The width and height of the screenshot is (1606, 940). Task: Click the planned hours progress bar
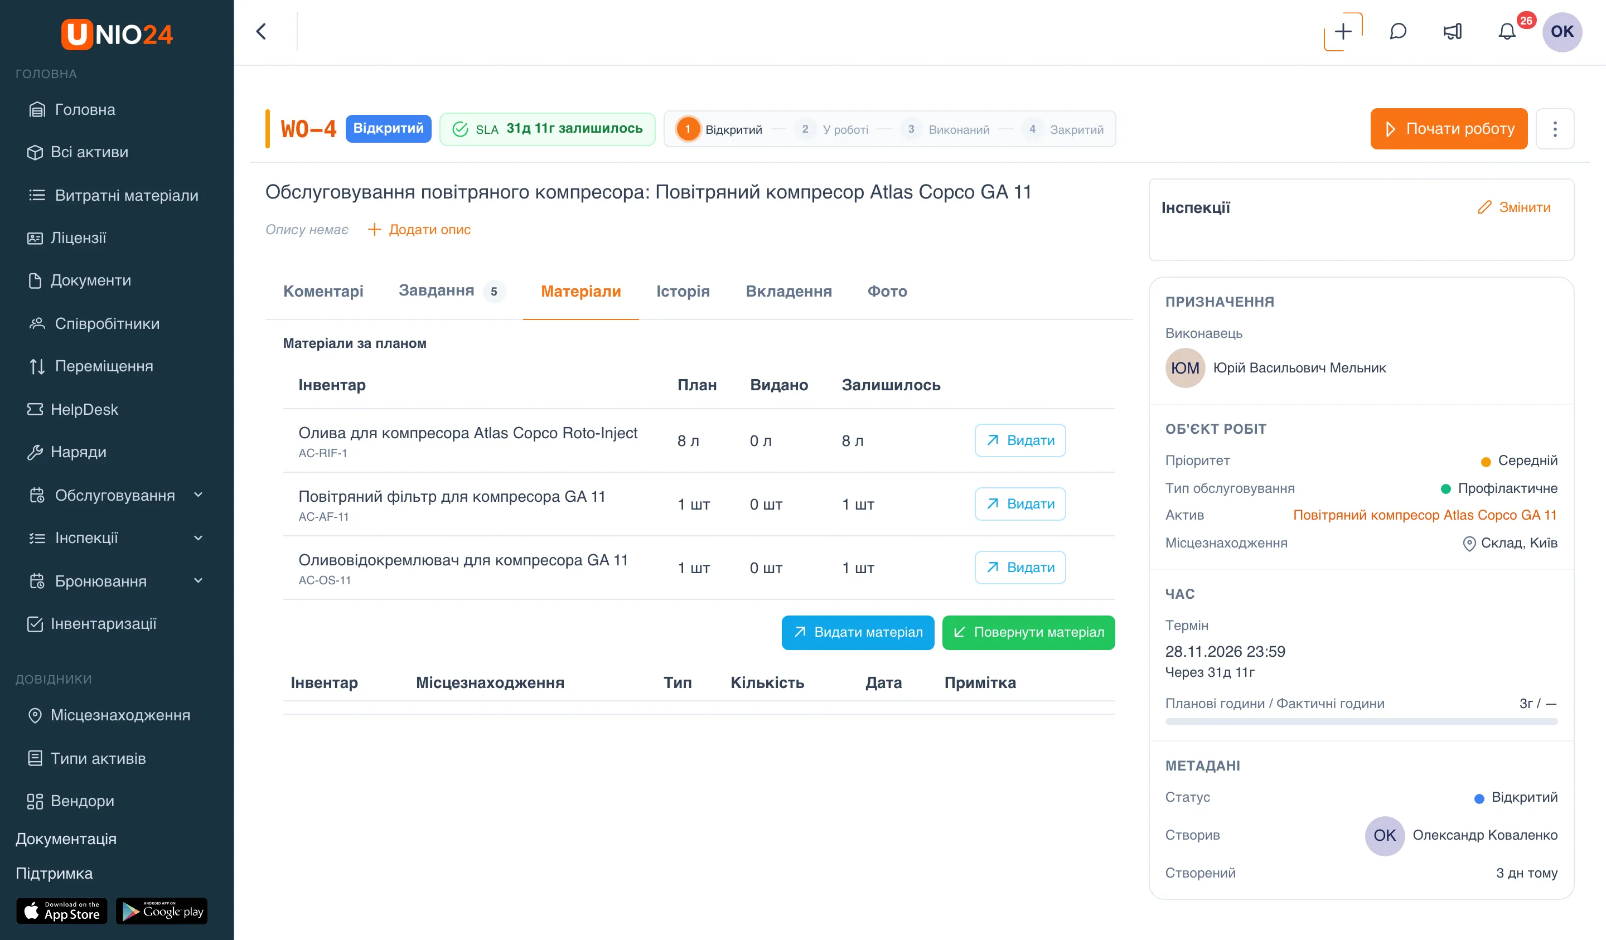[x=1361, y=721]
